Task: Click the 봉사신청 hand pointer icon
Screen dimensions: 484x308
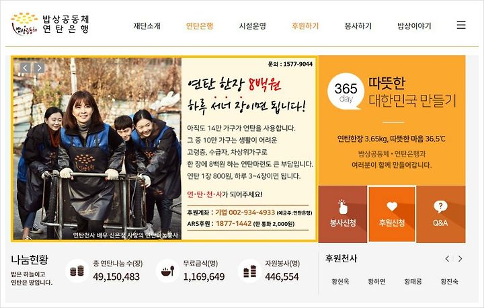Action: click(x=343, y=207)
